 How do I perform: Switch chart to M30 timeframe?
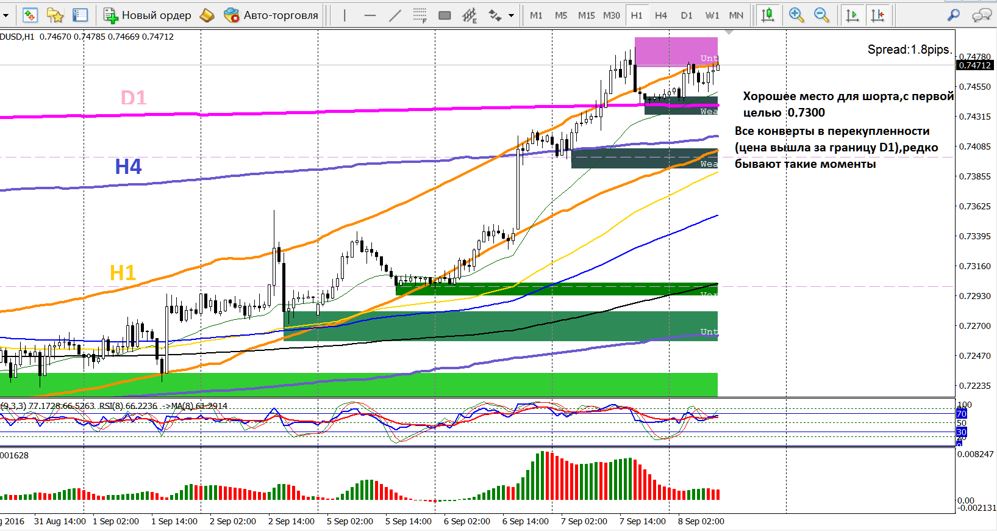(612, 15)
